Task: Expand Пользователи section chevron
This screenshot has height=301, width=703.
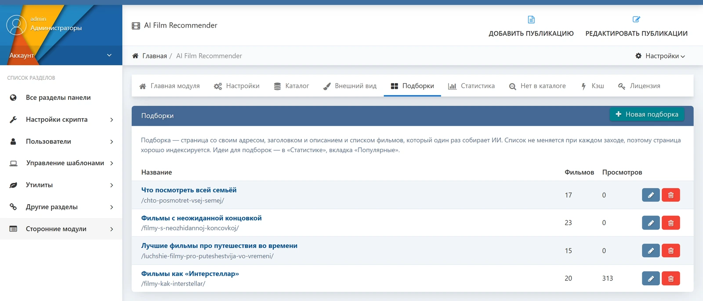Action: pos(112,142)
